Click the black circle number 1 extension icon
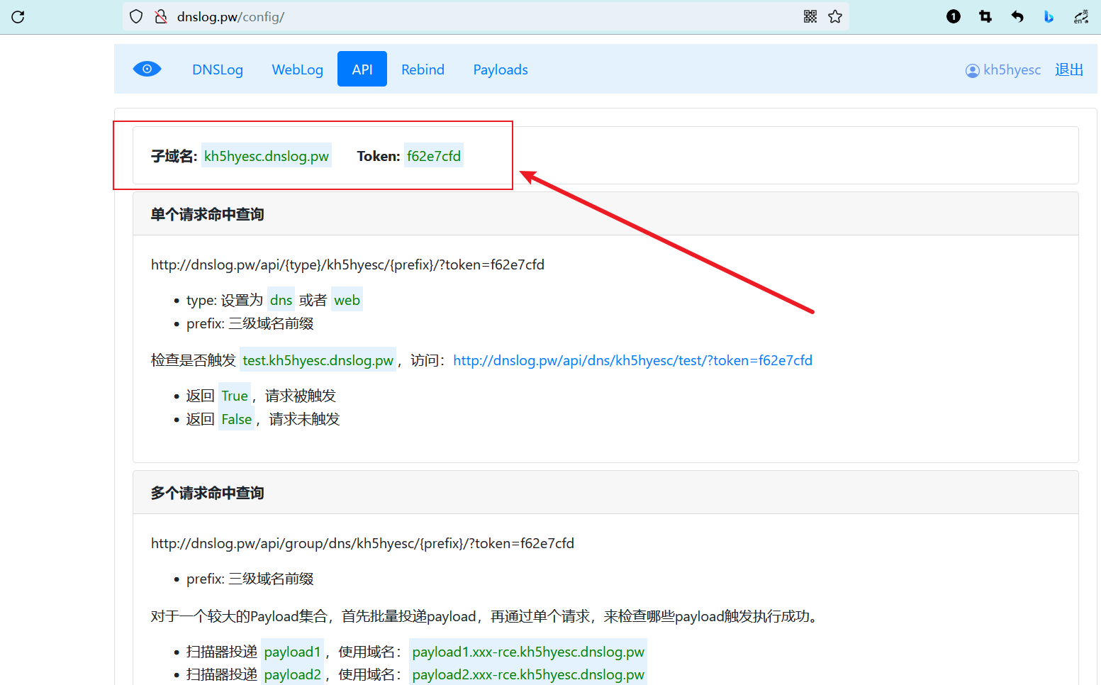The width and height of the screenshot is (1101, 685). click(954, 16)
